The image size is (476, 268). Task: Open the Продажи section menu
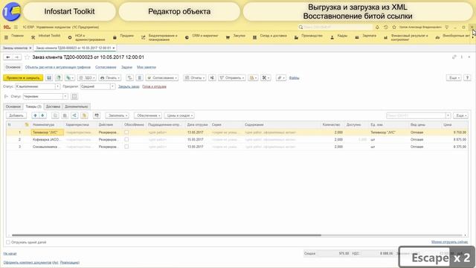point(123,37)
